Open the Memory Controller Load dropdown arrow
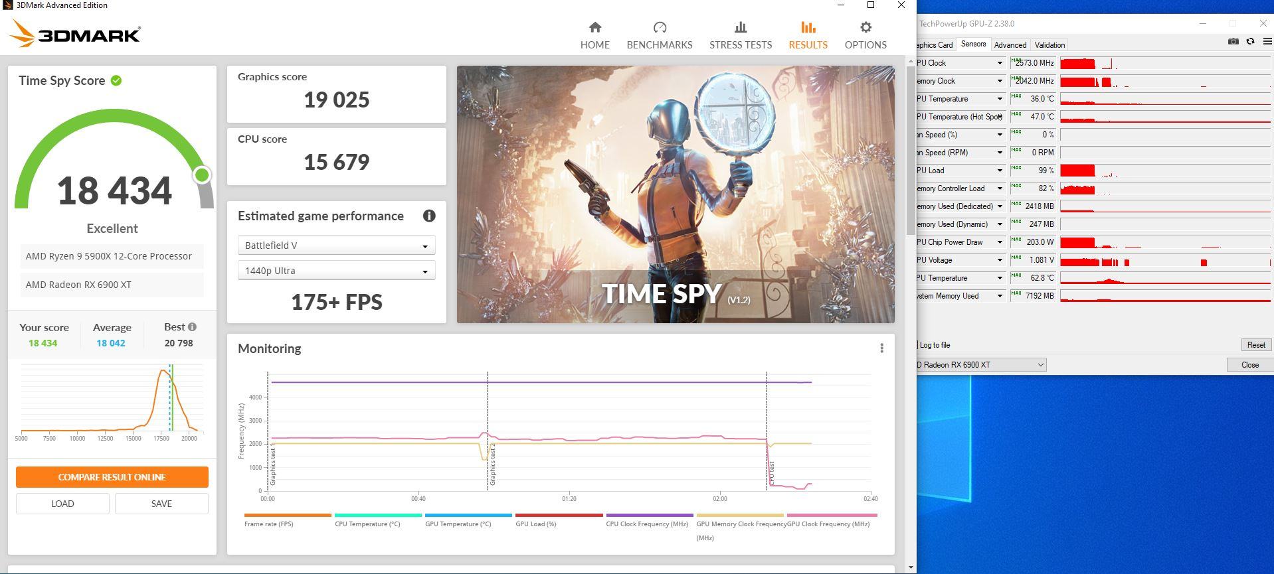This screenshot has width=1274, height=574. point(999,188)
